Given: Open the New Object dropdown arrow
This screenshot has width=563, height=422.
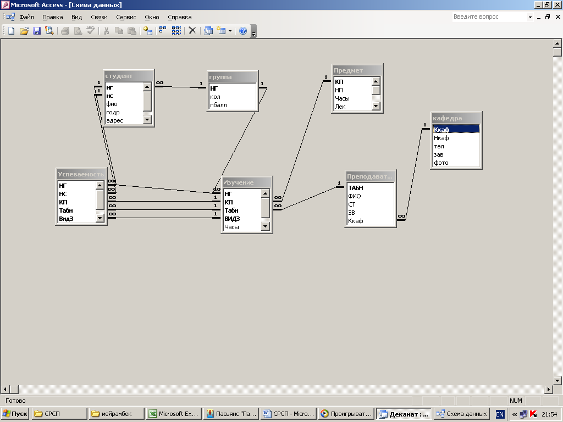Looking at the screenshot, I should coord(230,31).
